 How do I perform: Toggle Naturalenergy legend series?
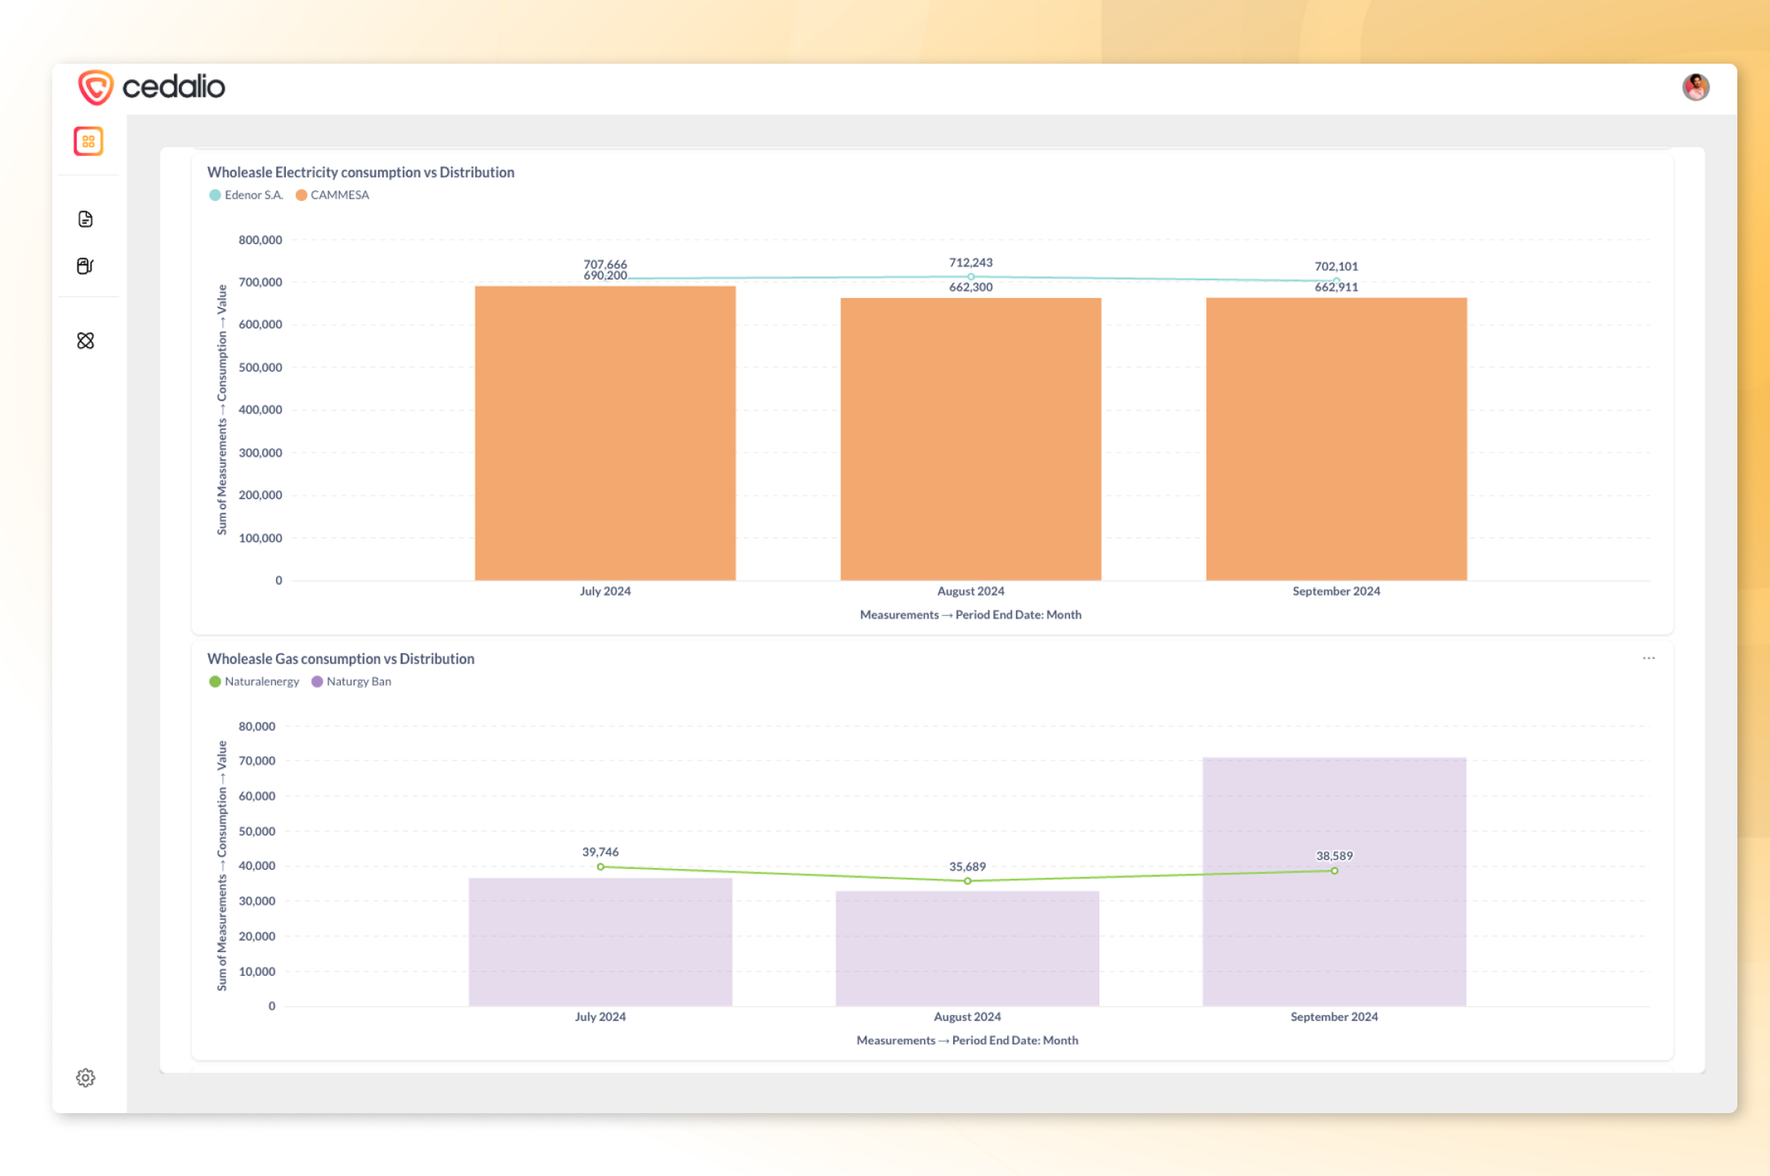pos(255,682)
